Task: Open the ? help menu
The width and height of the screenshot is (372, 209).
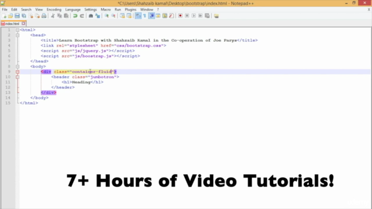Action: (158, 9)
